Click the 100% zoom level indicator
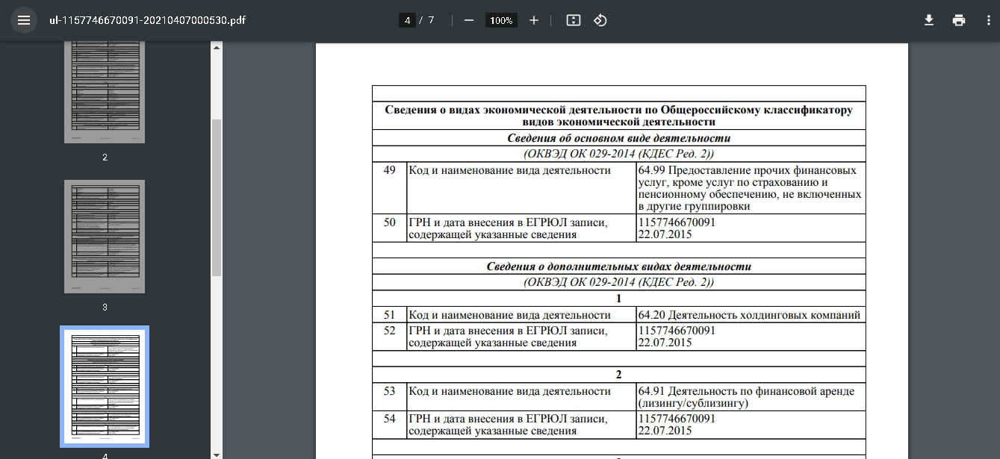The height and width of the screenshot is (459, 1000). [500, 20]
